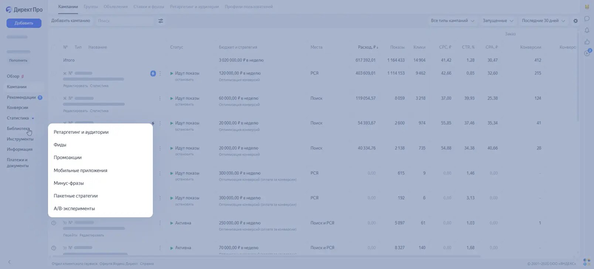Tick the select-all checkbox in table header

coord(54,47)
